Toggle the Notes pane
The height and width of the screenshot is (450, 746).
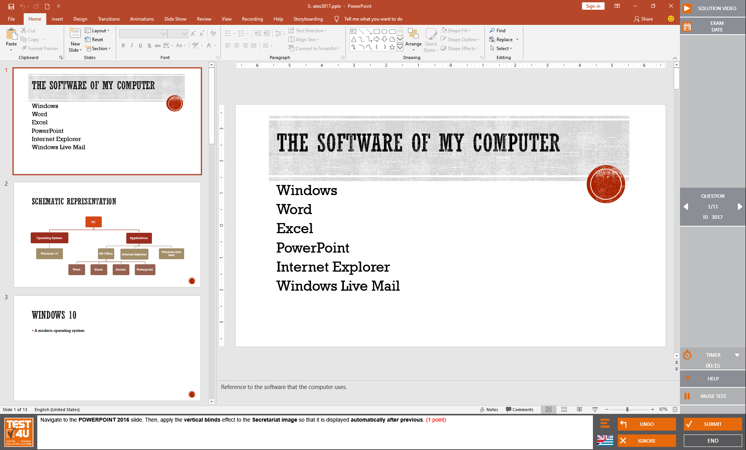(489, 410)
